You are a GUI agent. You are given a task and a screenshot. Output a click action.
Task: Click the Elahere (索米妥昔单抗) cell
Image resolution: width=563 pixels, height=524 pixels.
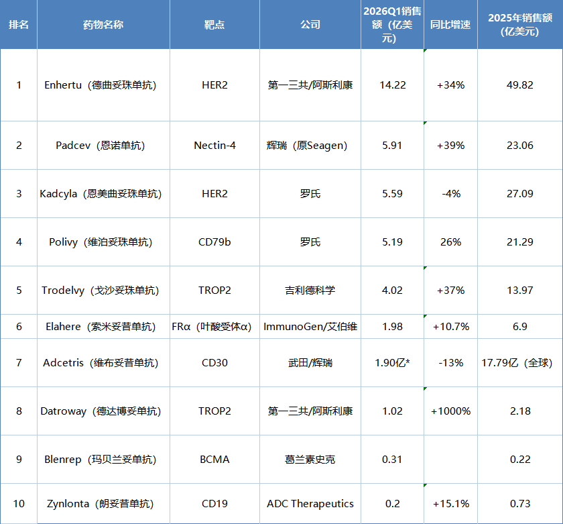point(103,327)
